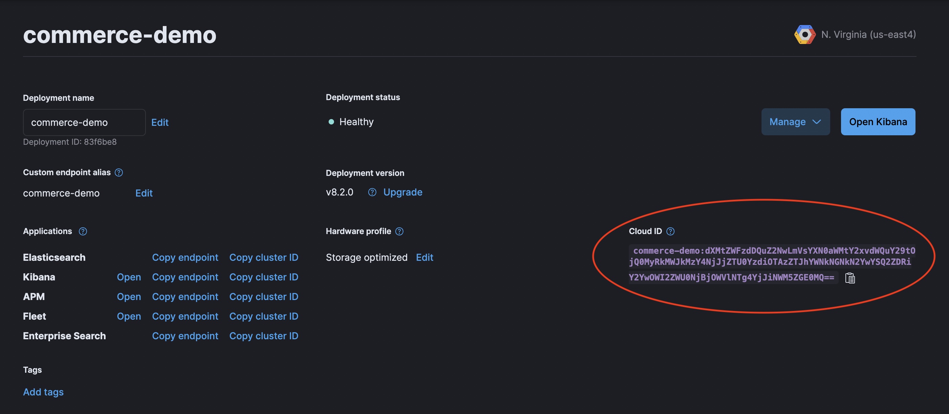Click help icon beside Custom endpoint alias
949x414 pixels.
[x=118, y=172]
